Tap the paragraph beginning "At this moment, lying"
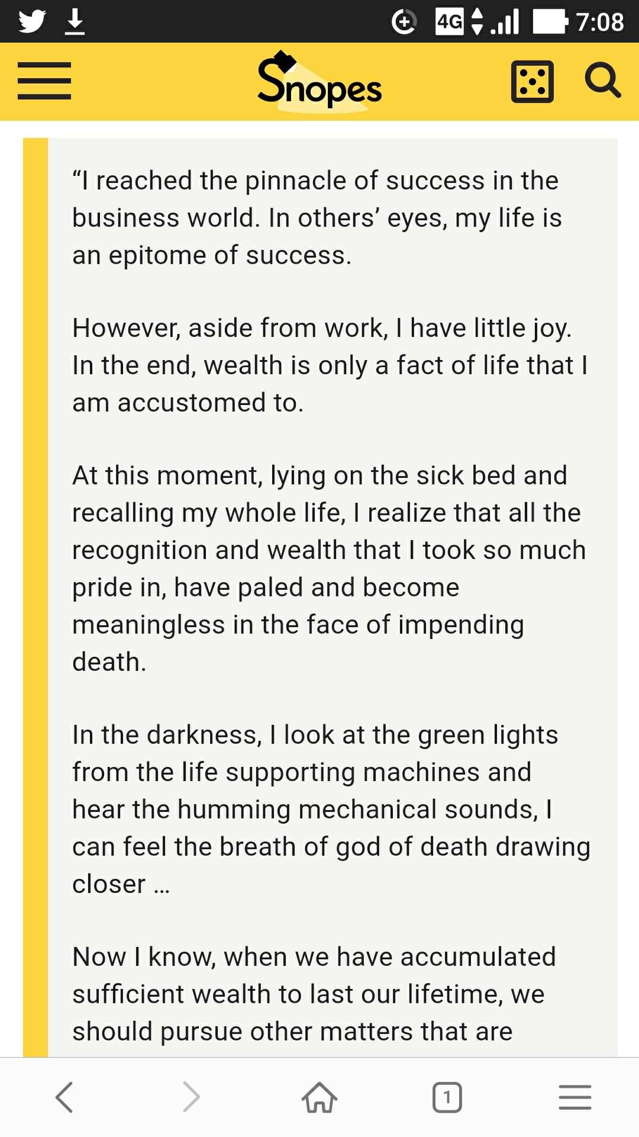This screenshot has width=639, height=1137. point(329,568)
